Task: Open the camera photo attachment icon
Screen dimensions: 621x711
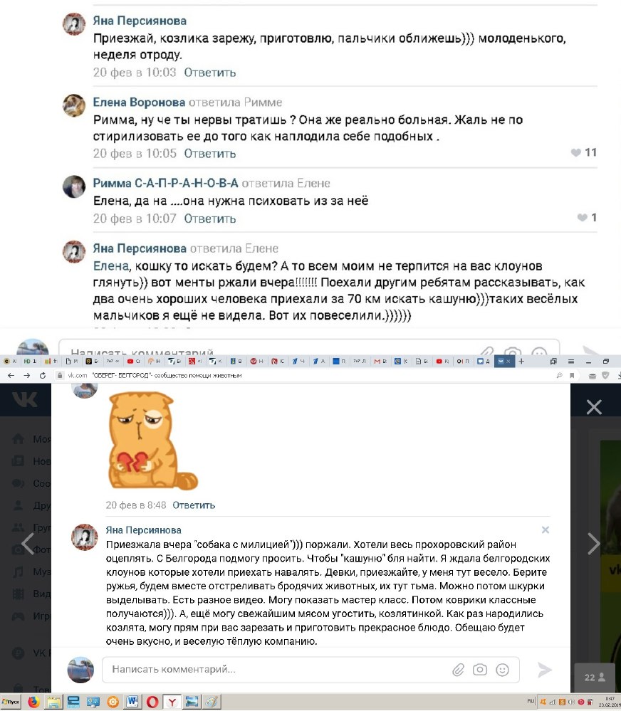Action: (480, 670)
